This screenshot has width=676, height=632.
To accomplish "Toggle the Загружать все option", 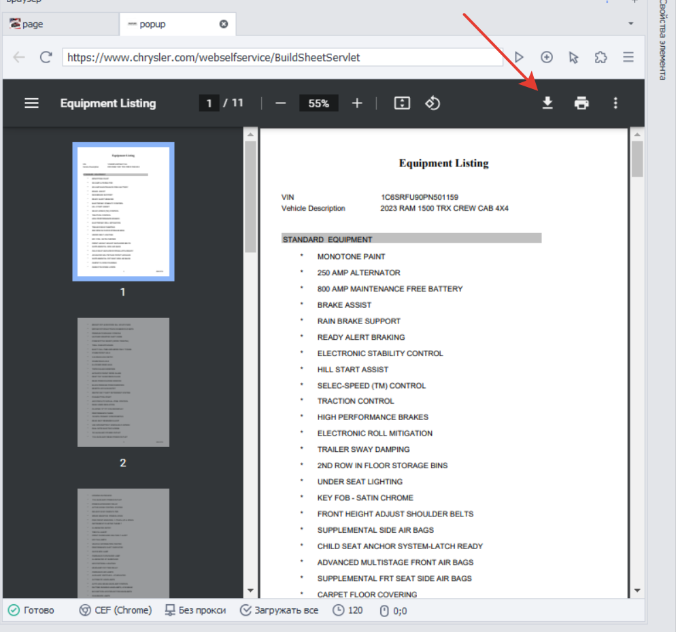I will [279, 610].
